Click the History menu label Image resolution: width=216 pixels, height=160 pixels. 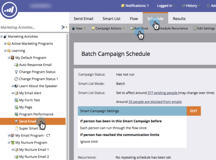pyautogui.click(x=192, y=6)
